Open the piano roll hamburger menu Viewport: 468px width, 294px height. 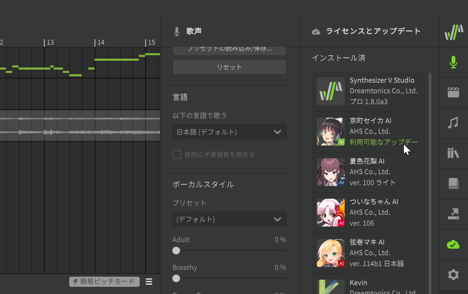click(149, 282)
